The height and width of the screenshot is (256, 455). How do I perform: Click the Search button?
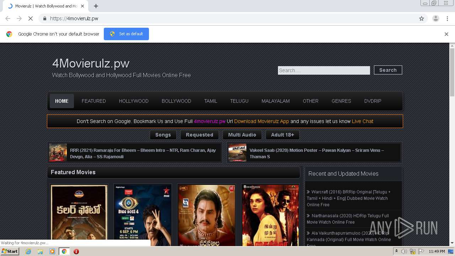click(x=388, y=70)
